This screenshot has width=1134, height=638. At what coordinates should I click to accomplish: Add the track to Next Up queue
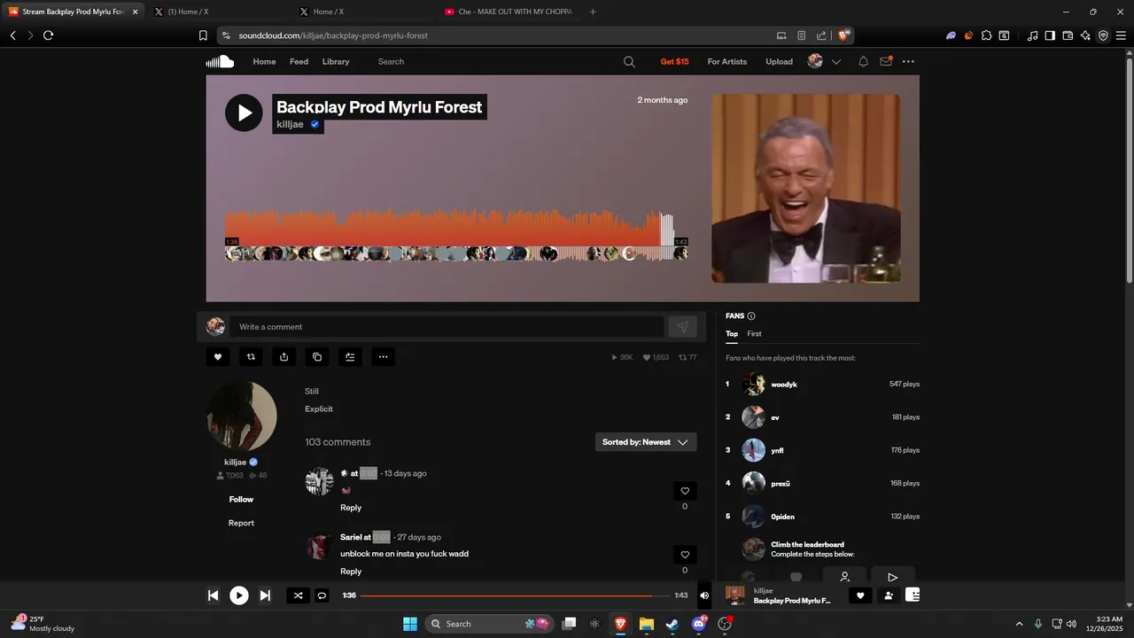(350, 357)
